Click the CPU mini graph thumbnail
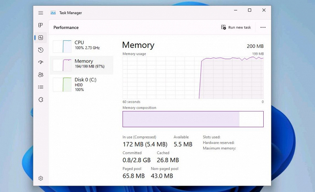Viewport: 315px width, 192px height. 62,46
